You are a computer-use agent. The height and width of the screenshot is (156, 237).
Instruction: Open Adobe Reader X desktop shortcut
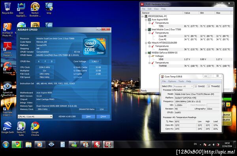tap(8, 49)
